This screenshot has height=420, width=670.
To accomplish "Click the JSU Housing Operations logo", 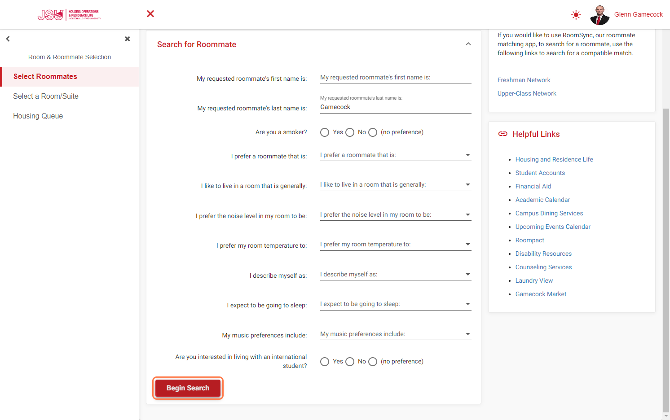I will tap(69, 15).
